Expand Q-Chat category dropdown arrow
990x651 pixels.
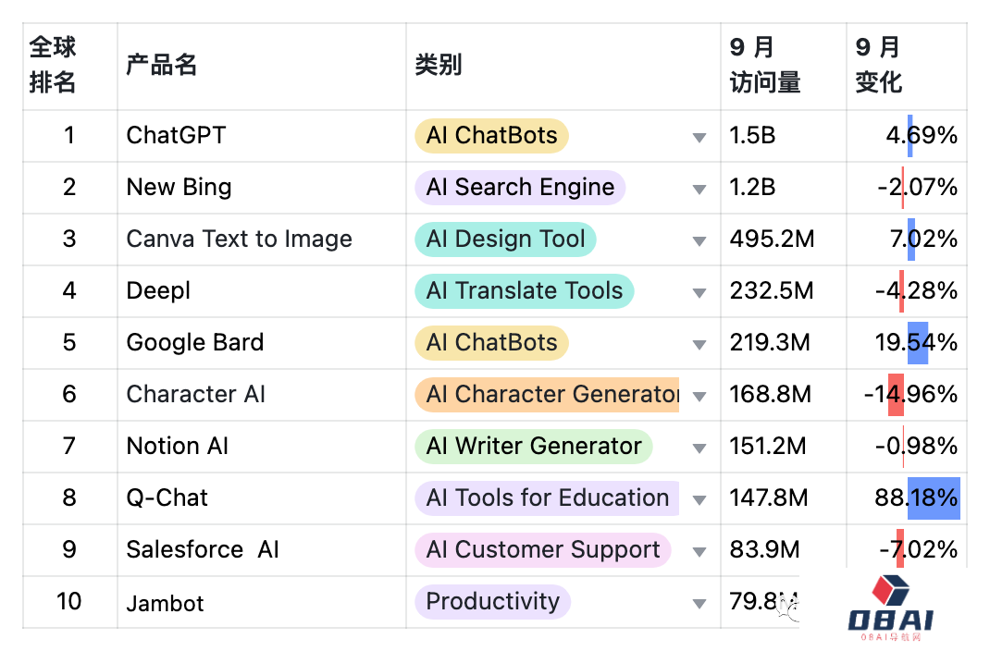[x=699, y=500]
